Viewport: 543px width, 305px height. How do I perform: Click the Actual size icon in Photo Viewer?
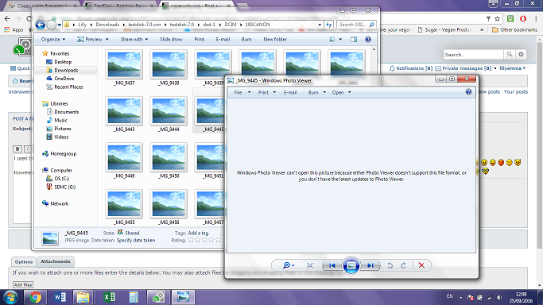point(309,265)
